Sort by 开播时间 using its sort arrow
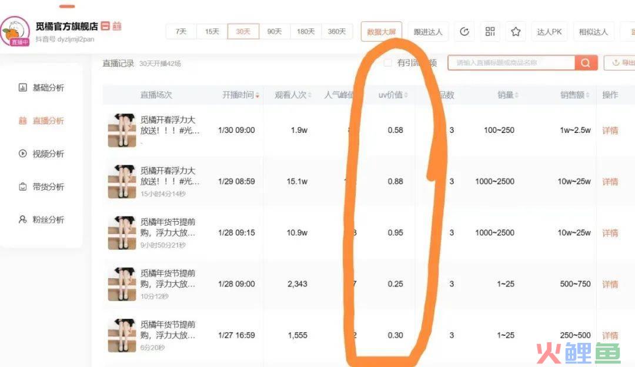 (258, 95)
